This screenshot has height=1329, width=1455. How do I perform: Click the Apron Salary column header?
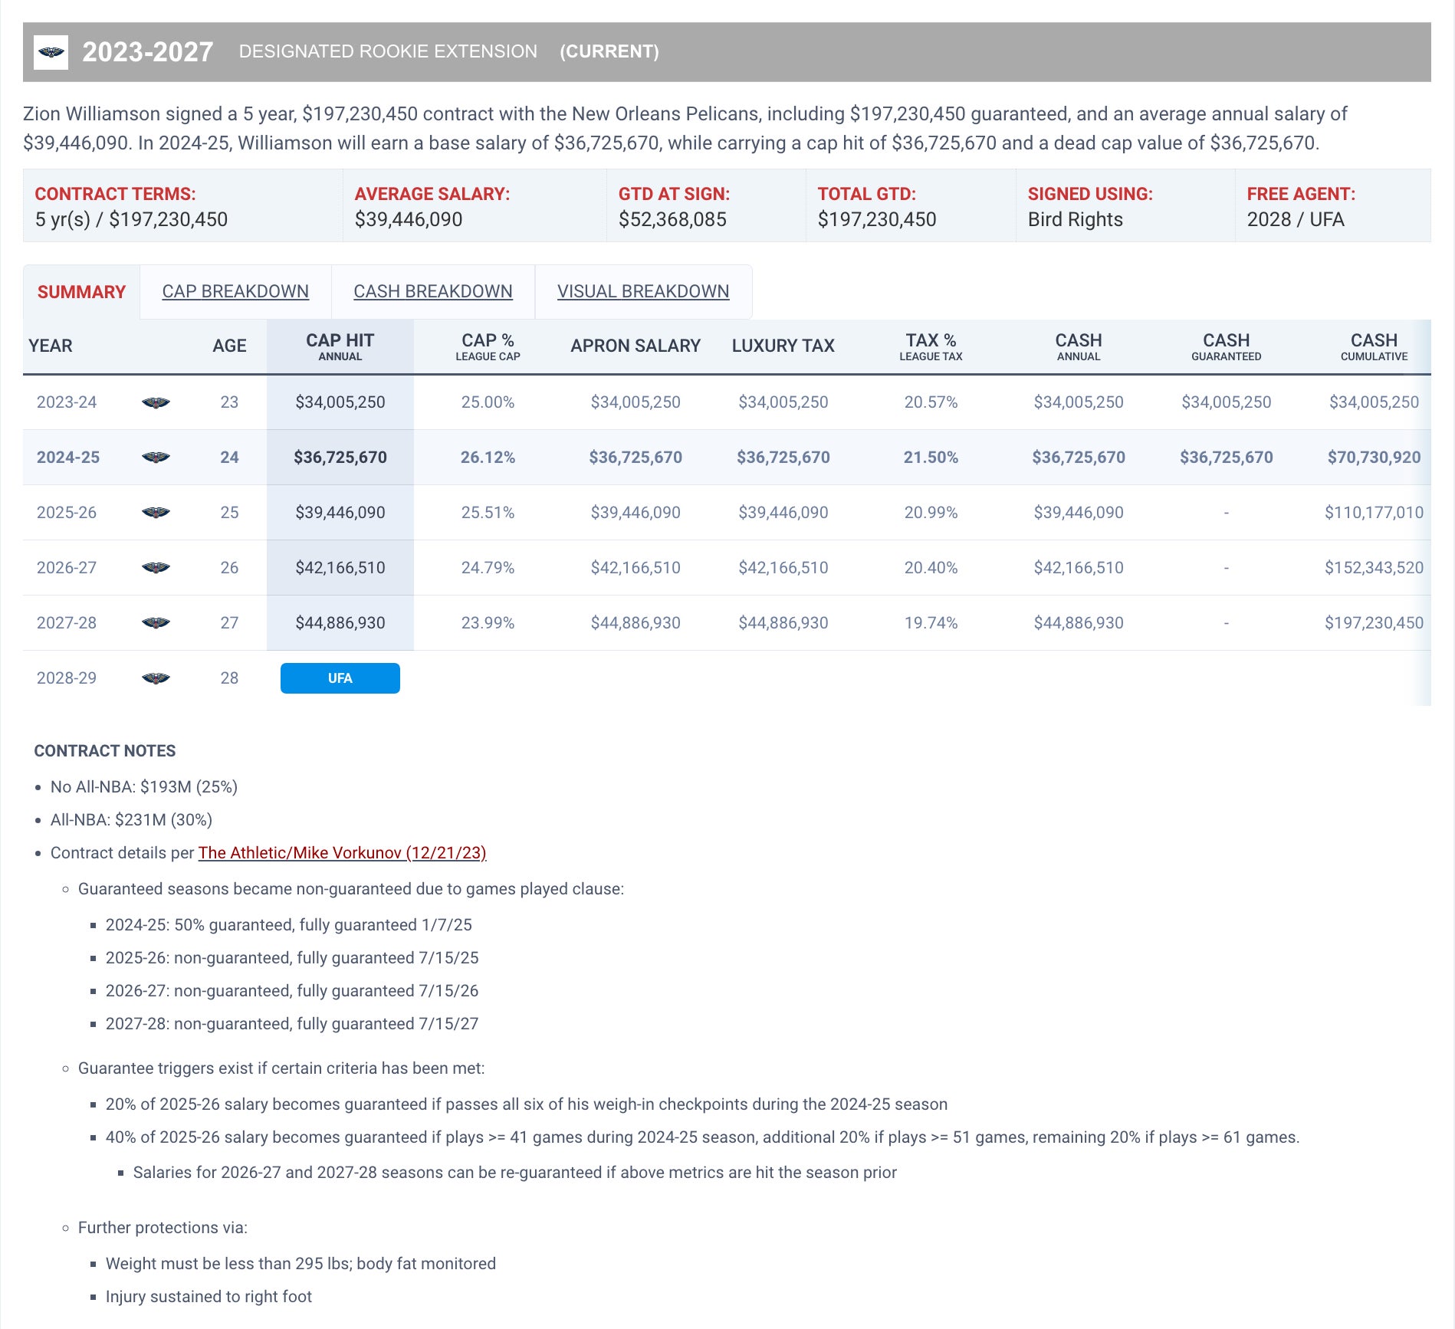click(636, 346)
